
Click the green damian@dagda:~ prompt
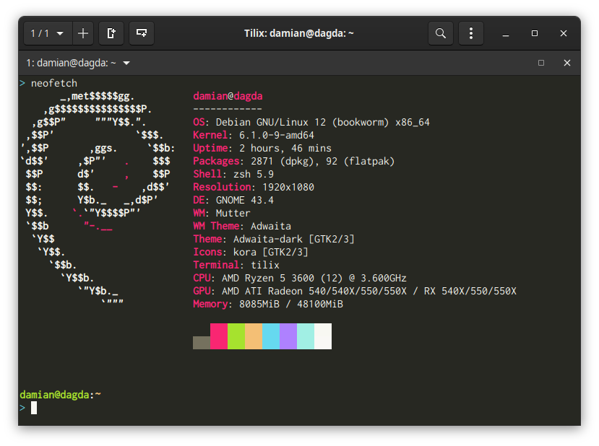tap(59, 394)
